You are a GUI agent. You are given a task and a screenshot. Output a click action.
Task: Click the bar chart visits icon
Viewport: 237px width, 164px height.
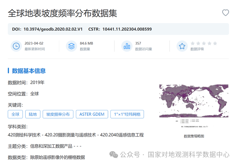127,46
